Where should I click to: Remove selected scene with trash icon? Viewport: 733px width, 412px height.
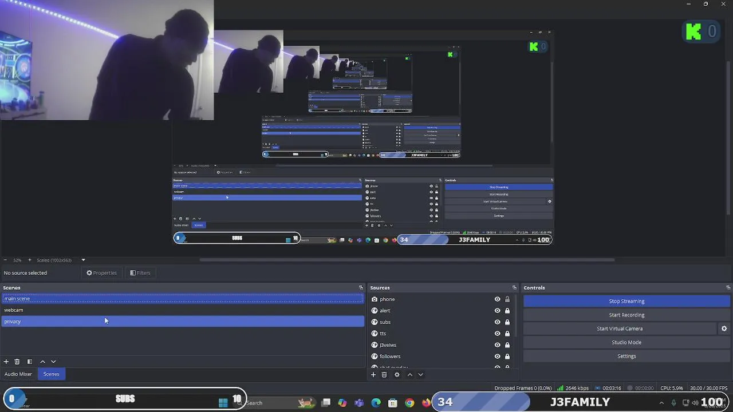tap(17, 362)
